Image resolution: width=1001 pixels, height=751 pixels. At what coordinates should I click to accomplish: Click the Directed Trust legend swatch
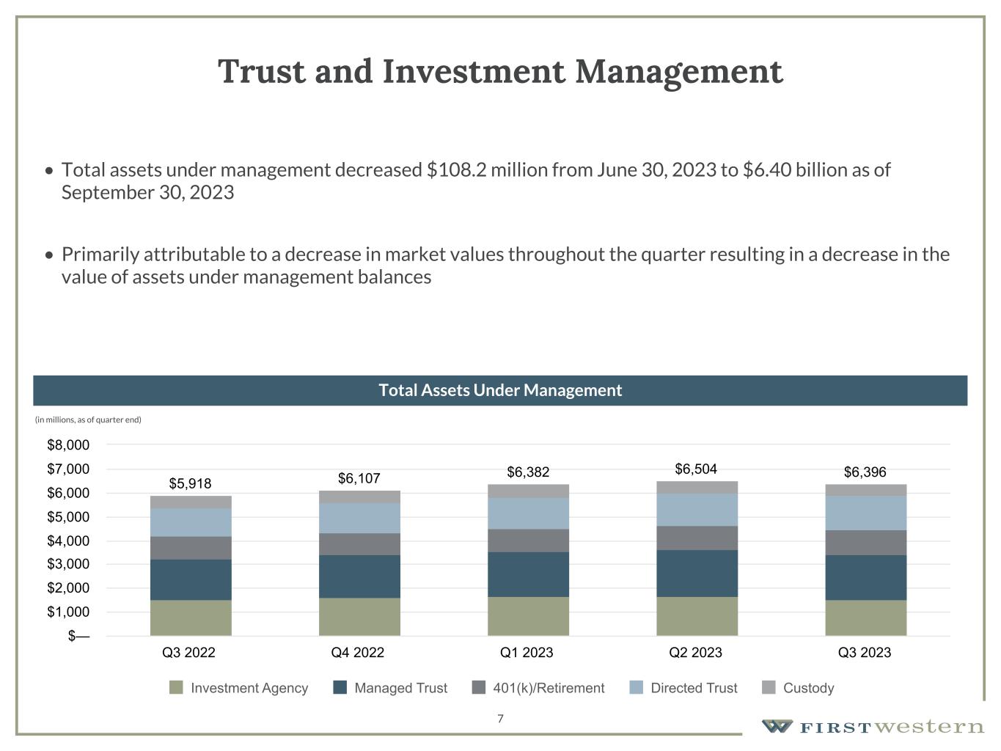(636, 687)
